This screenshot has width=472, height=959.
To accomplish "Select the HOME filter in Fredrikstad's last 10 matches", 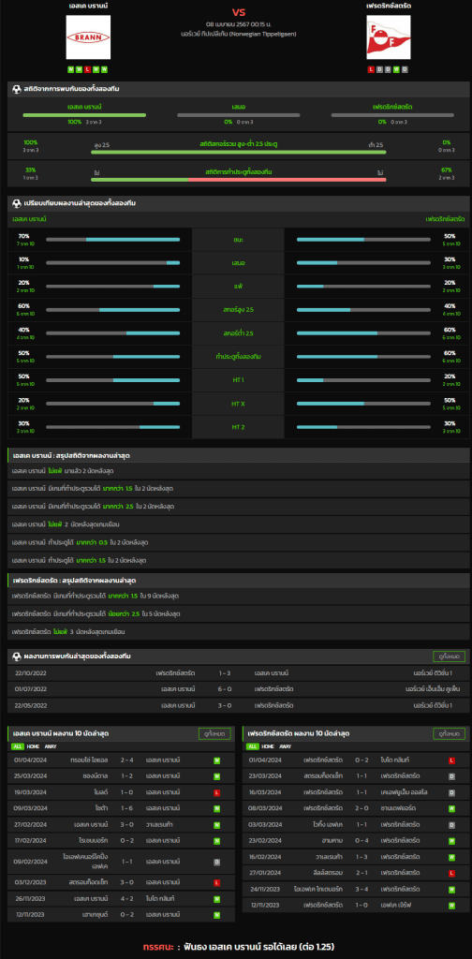I will 268,746.
